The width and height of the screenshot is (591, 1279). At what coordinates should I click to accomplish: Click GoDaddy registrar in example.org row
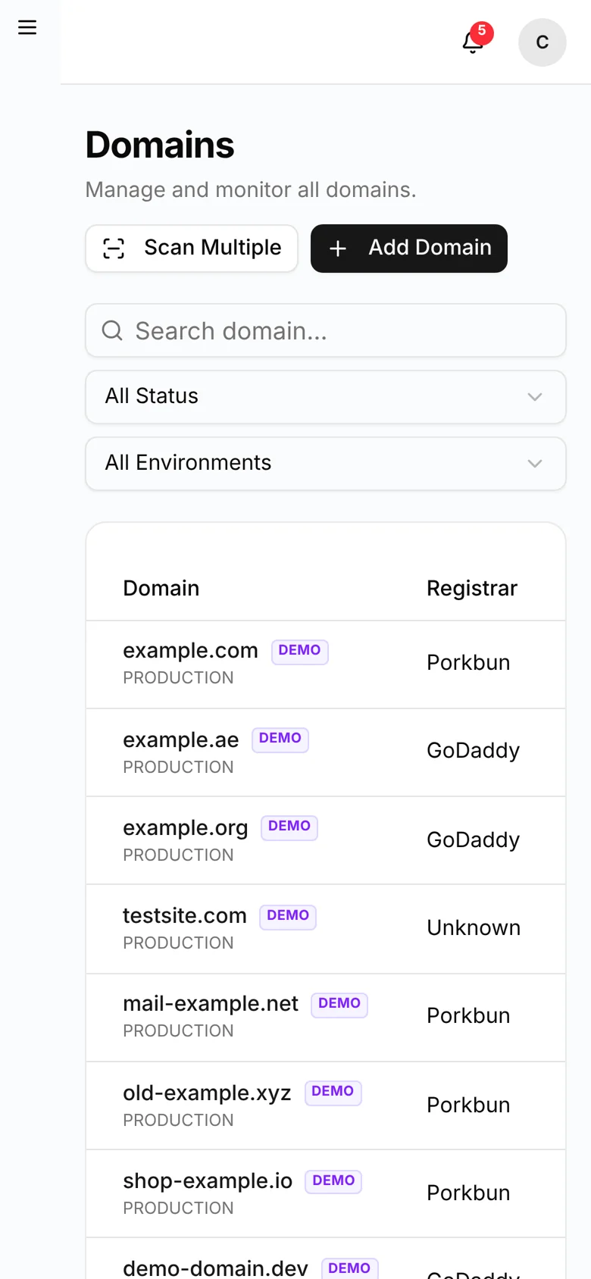point(474,840)
